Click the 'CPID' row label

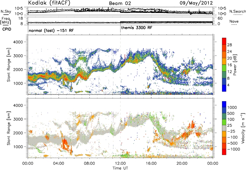pyautogui.click(x=7, y=29)
